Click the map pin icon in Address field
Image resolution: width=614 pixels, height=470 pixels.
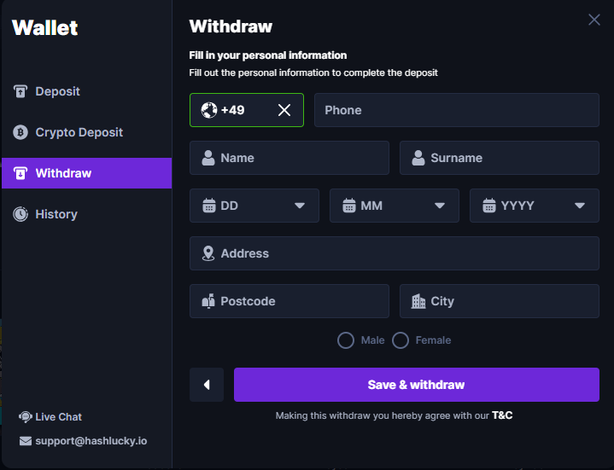tap(208, 253)
